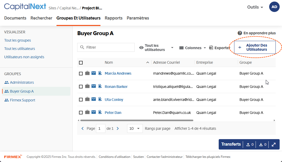
Task: Open Tout les groupes in the sidebar
Action: tap(18, 40)
